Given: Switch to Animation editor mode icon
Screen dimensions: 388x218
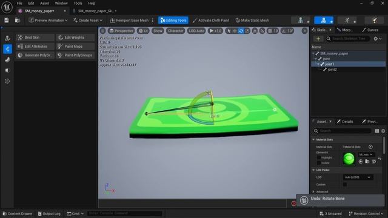Looking at the screenshot, I should click(347, 20).
